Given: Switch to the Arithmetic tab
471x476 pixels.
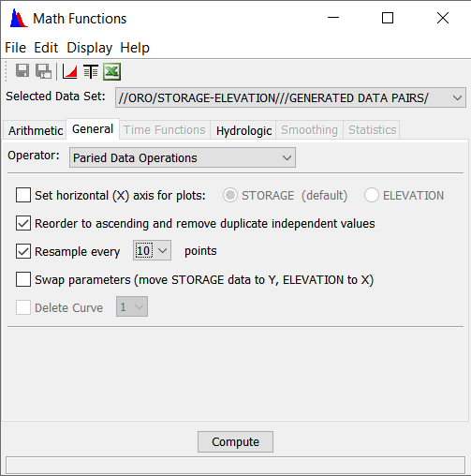Looking at the screenshot, I should [x=36, y=130].
